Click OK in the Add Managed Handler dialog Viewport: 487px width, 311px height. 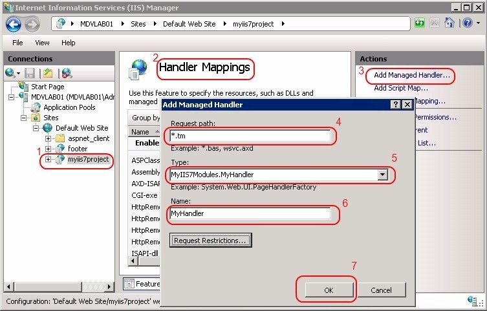pos(329,290)
